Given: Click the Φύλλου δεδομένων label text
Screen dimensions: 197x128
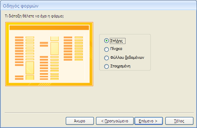Looking at the screenshot, I should click(127, 57).
